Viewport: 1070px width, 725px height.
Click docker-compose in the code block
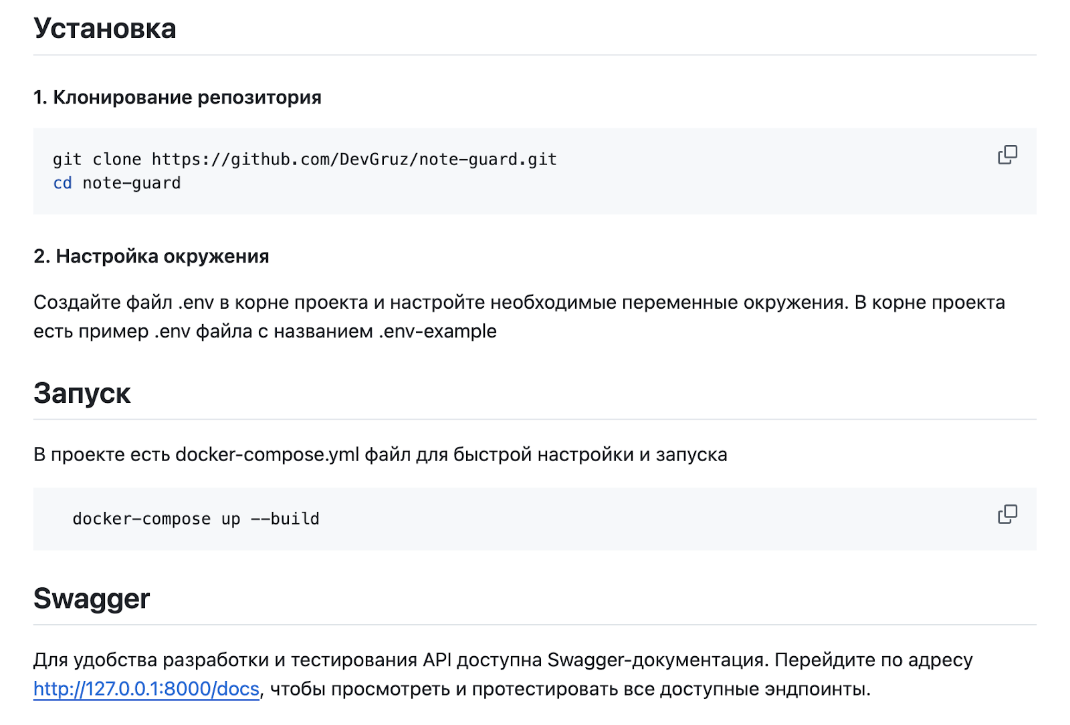point(141,519)
